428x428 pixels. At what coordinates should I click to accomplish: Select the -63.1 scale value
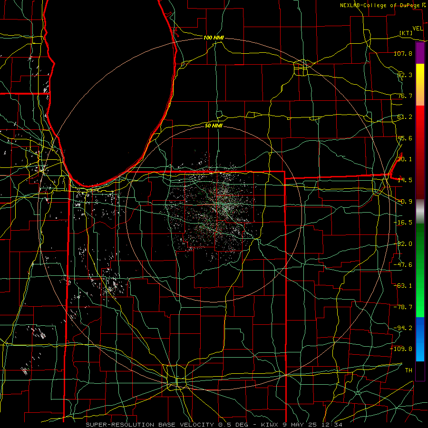click(403, 286)
